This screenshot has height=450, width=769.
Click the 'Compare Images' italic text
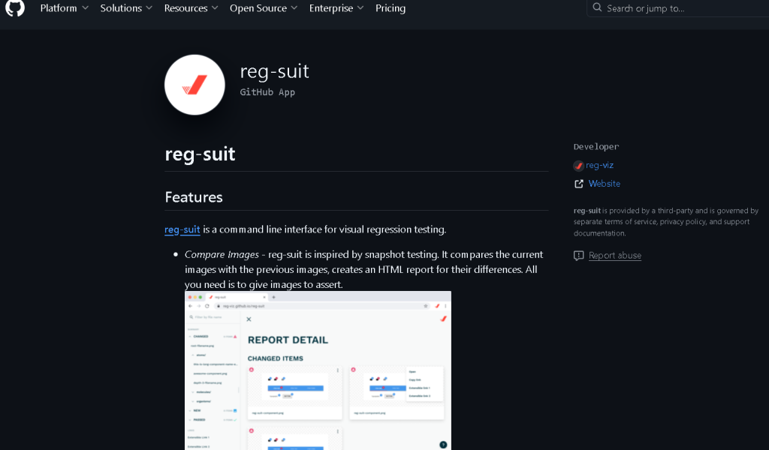(x=222, y=254)
